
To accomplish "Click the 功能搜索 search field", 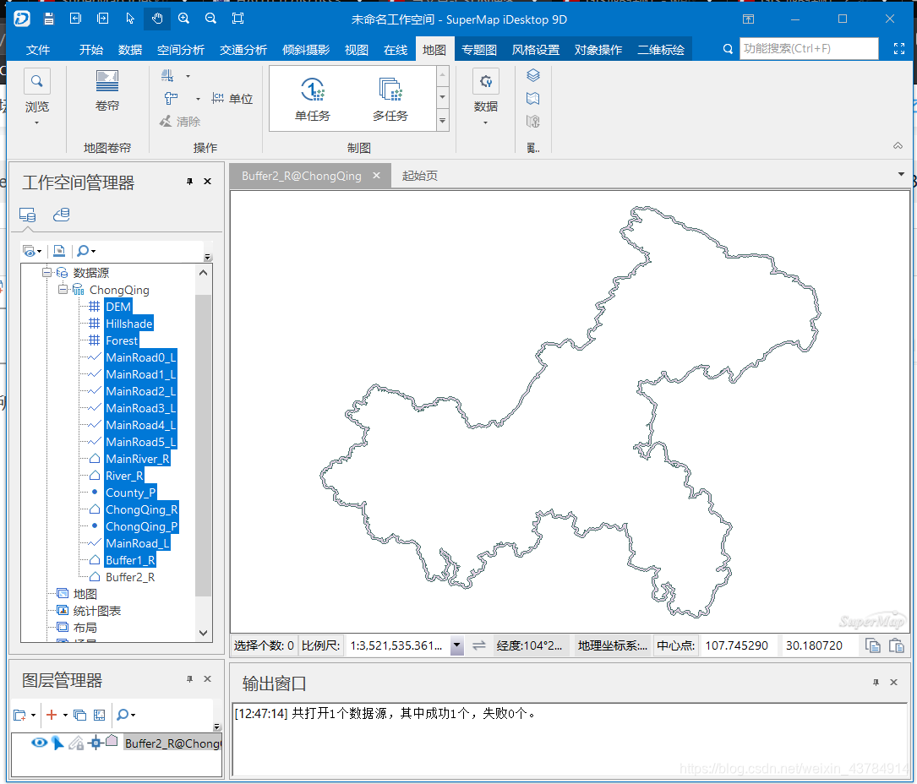I will tap(809, 48).
